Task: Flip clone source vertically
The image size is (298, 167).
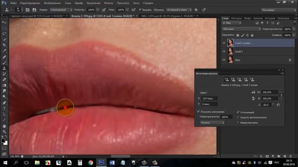Action: point(253,98)
